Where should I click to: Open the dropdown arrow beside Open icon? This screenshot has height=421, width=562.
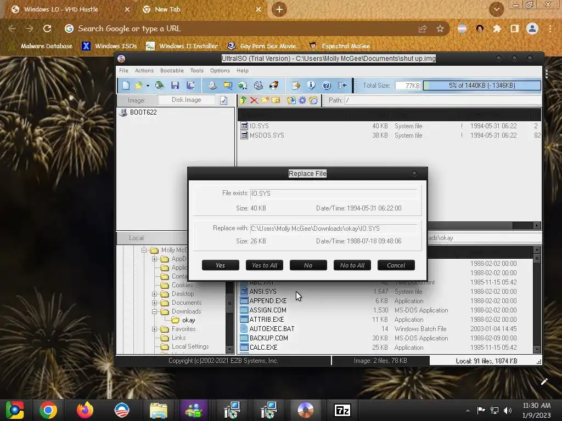click(x=148, y=86)
